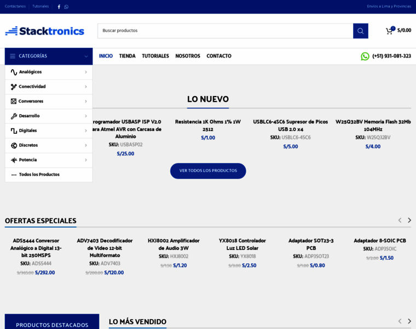Call phone number (+51) 931-081-323
This screenshot has height=329, width=416.
tap(391, 56)
